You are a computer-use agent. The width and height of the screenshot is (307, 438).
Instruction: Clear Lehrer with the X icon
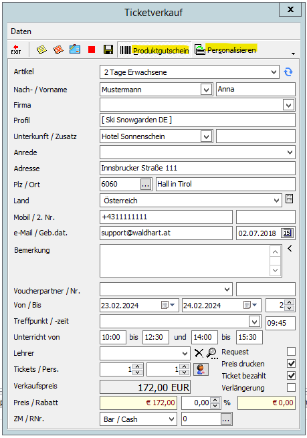coord(199,353)
